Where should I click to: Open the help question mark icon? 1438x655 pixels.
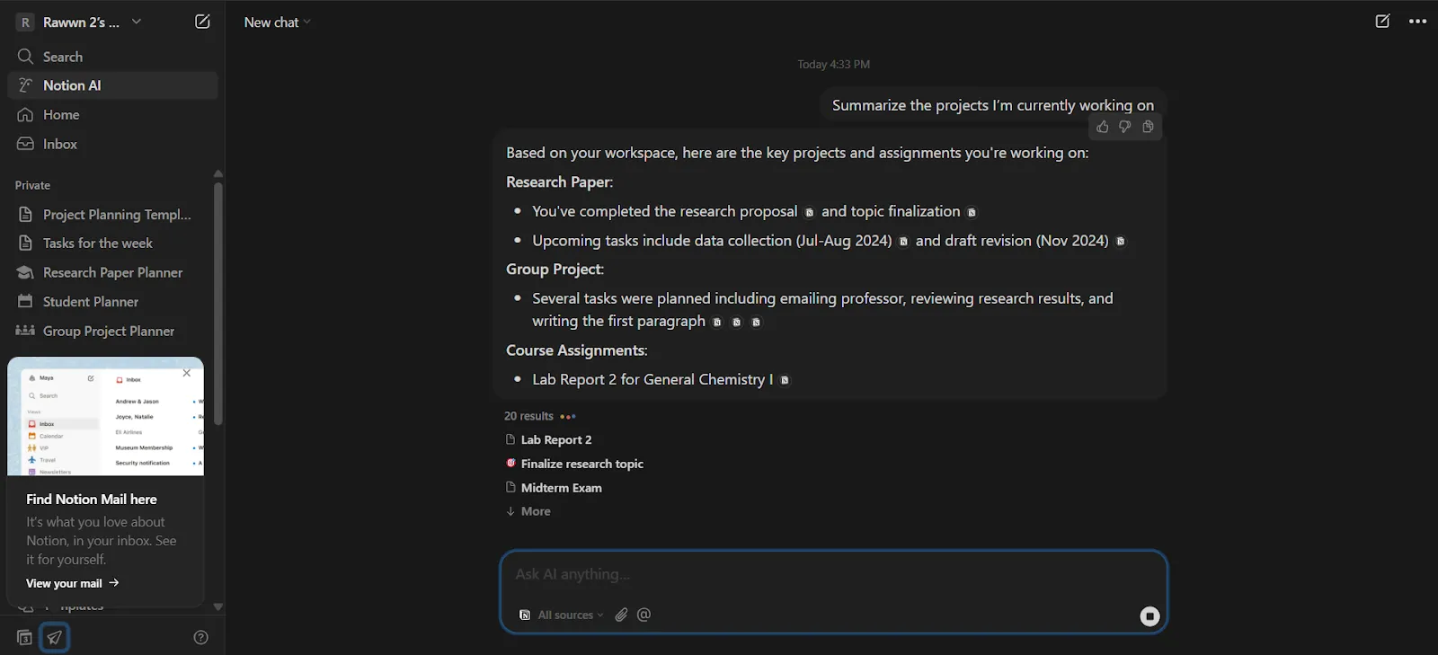[x=200, y=637]
